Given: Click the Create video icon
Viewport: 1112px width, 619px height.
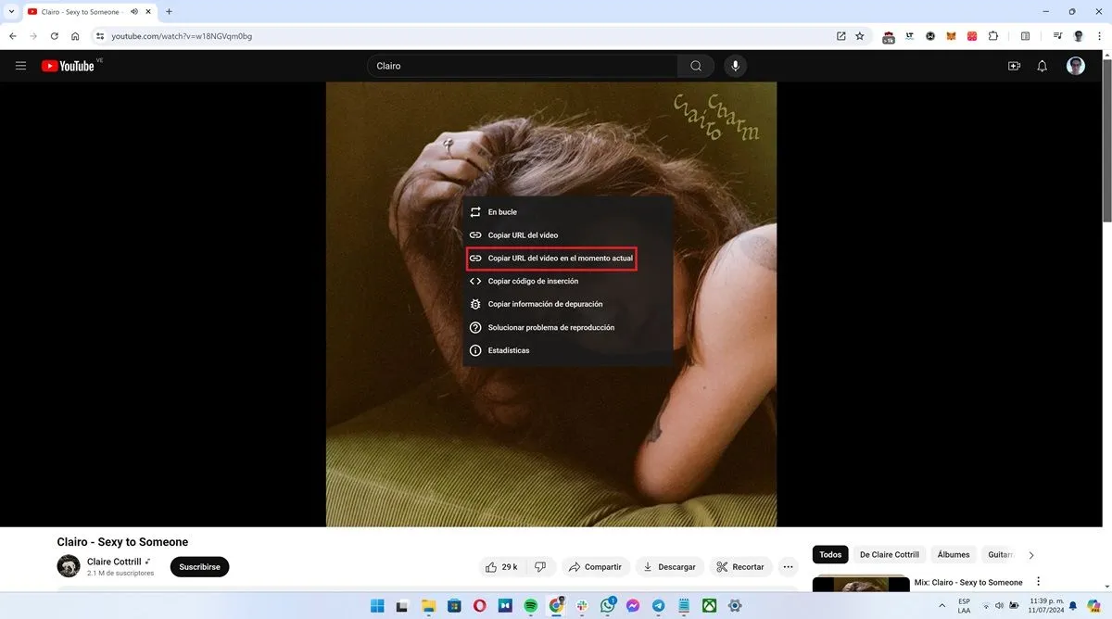Looking at the screenshot, I should click(1014, 66).
